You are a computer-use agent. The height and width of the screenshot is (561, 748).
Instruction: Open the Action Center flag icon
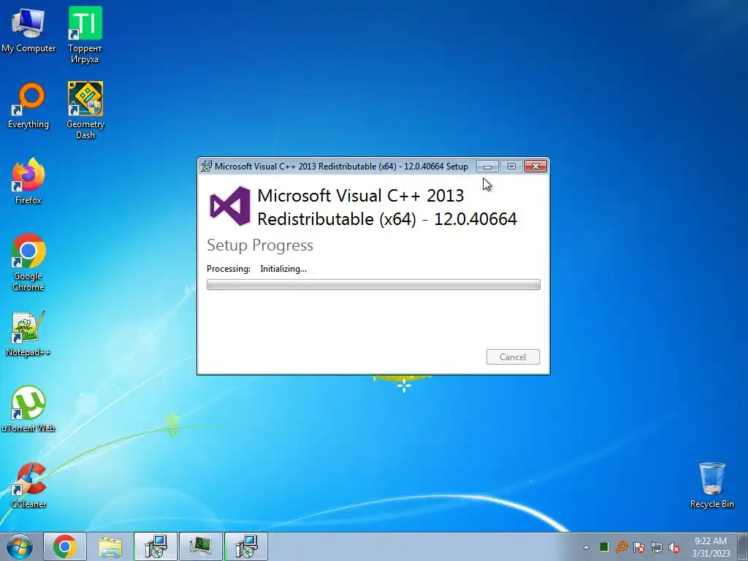[639, 547]
